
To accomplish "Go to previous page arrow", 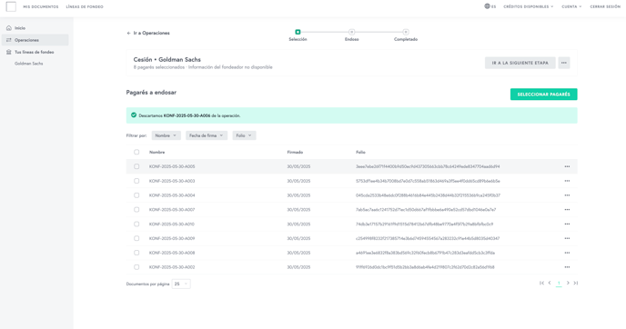I will click(x=550, y=284).
